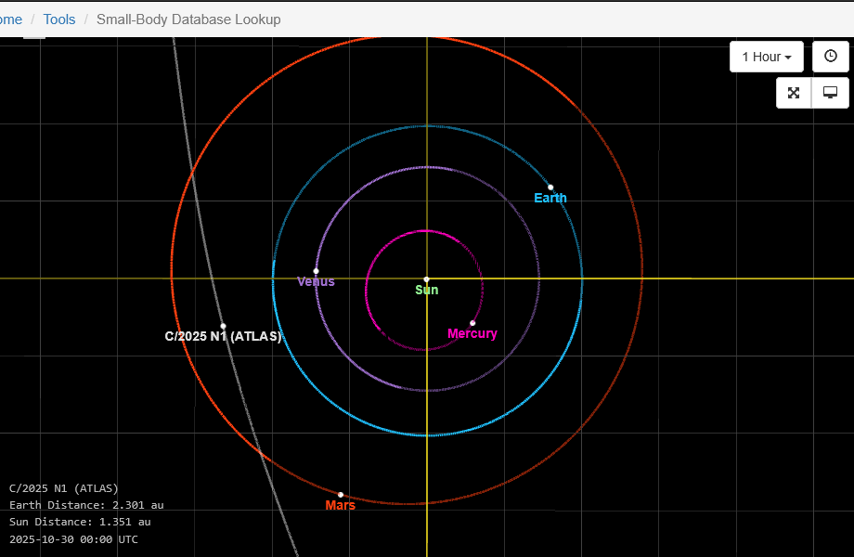Click the C/2025 N1 (ATLAS) comet label
This screenshot has height=557, width=854.
point(224,336)
